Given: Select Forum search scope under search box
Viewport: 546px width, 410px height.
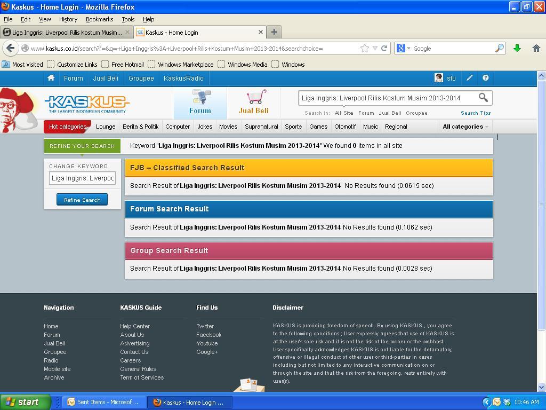Looking at the screenshot, I should coord(366,113).
